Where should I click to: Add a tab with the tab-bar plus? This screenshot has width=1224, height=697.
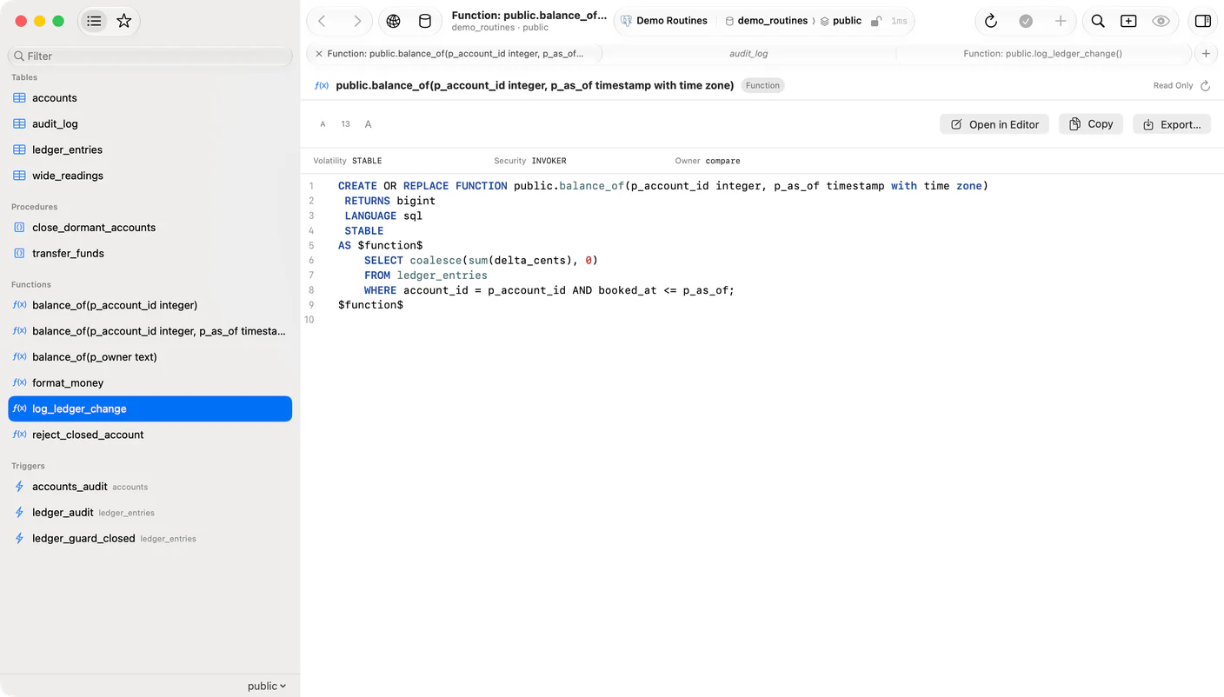coord(1206,54)
